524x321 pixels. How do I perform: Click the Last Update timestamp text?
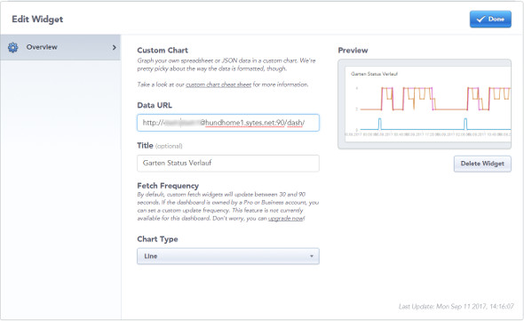pos(457,306)
